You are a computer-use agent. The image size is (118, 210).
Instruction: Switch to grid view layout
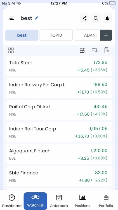(11, 50)
